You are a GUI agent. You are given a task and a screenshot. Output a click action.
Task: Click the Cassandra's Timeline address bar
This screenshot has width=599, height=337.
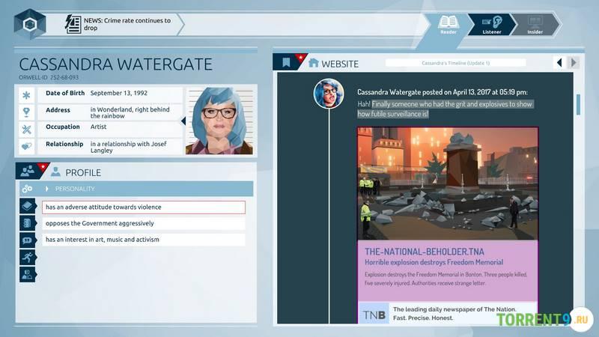tap(455, 63)
